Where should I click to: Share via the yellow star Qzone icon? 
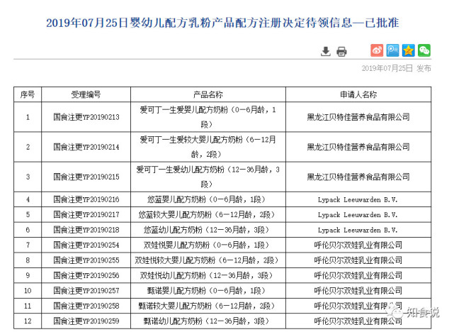[408, 50]
